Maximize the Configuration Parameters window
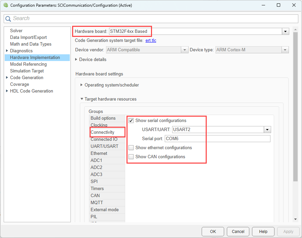 [x=279, y=5]
